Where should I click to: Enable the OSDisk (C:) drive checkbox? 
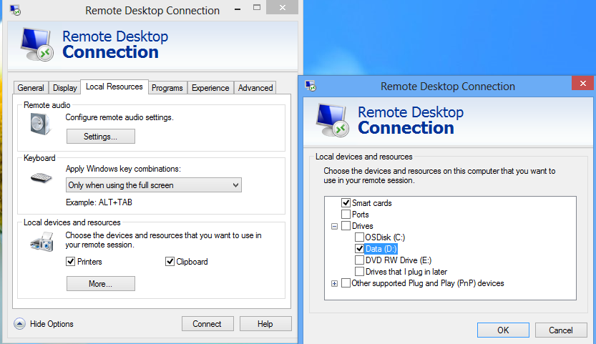click(x=359, y=237)
